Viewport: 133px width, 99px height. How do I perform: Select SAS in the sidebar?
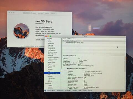(x=49, y=71)
